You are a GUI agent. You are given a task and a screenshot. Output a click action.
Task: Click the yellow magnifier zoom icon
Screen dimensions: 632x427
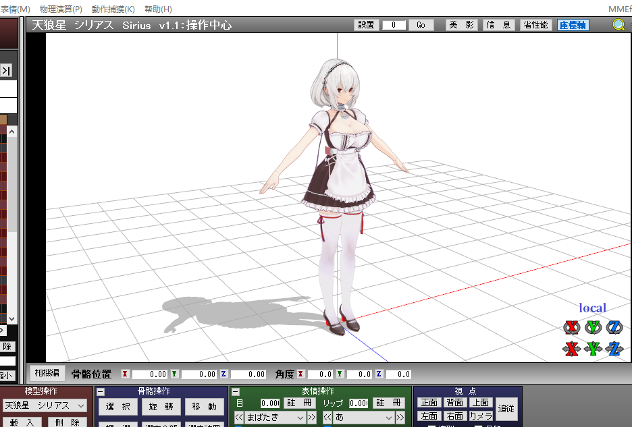point(618,25)
